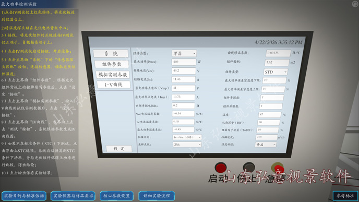
Task: Click the 最大功率(Pmax) input field
Action: coord(184,62)
